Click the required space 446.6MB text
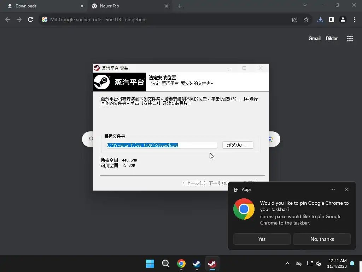 [119, 160]
